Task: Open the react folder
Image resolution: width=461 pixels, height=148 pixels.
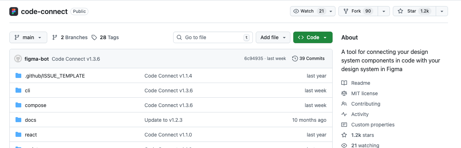Action: click(x=31, y=135)
